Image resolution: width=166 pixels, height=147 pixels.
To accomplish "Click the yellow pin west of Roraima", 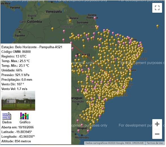I will pyautogui.click(x=53, y=29).
